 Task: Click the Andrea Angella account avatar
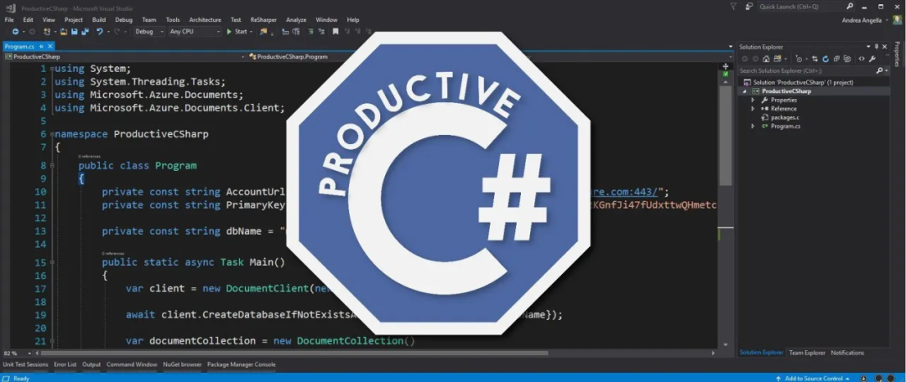(x=896, y=19)
